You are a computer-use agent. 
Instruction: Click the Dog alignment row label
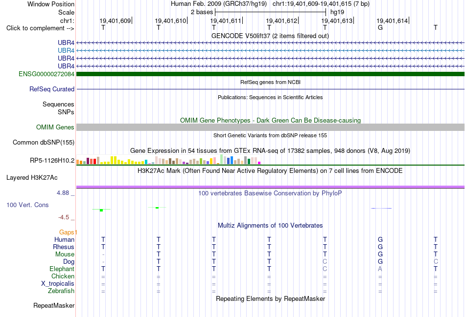coord(69,261)
